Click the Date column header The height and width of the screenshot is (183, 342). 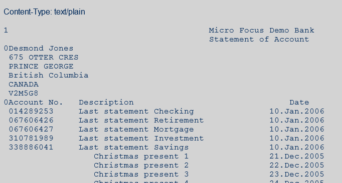pos(299,102)
